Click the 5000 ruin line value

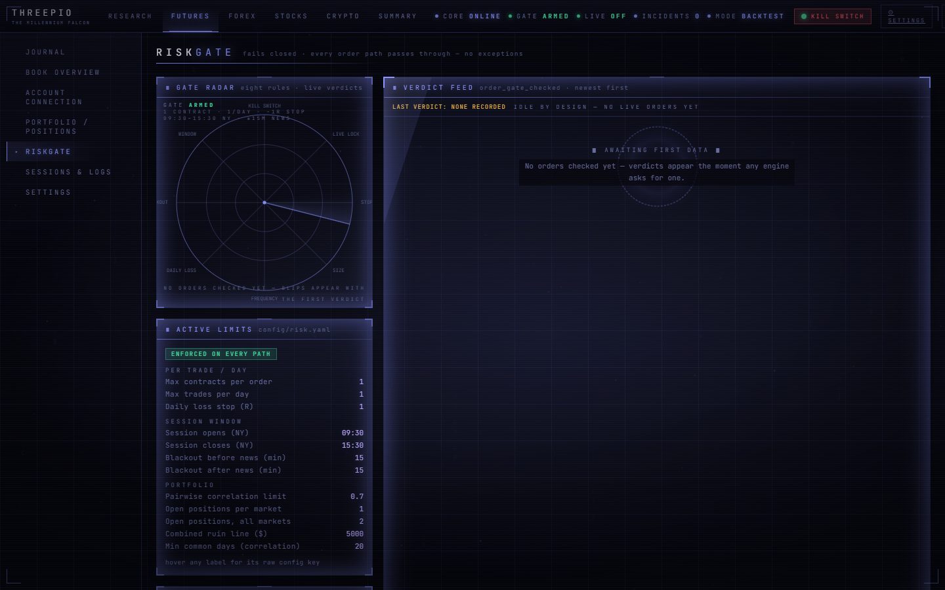(355, 534)
